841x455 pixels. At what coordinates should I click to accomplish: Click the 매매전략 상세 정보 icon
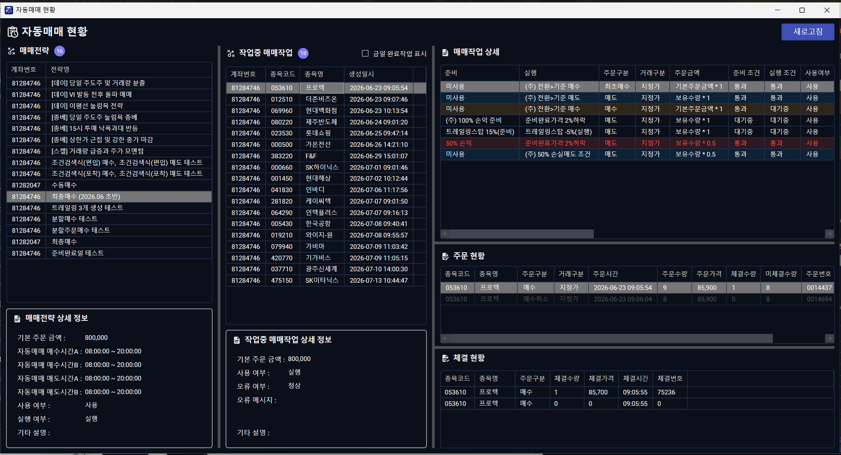(x=17, y=319)
